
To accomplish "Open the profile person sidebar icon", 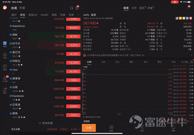I will (5, 91).
